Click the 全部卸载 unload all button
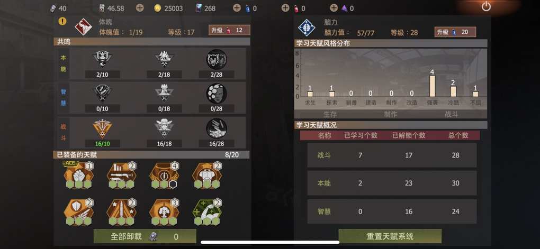 pos(145,237)
